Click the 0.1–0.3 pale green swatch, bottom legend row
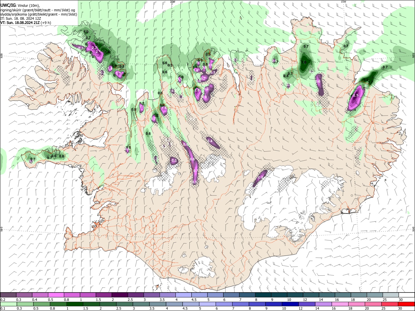Screen dimensions: 415x311 click(x=8, y=304)
